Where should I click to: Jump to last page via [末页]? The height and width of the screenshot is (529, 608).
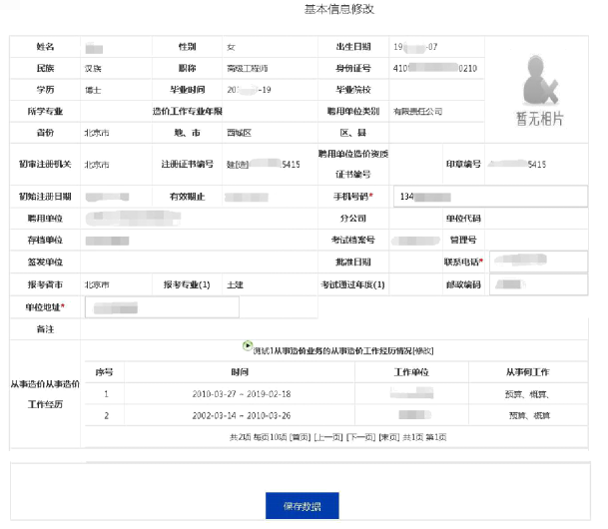point(389,437)
